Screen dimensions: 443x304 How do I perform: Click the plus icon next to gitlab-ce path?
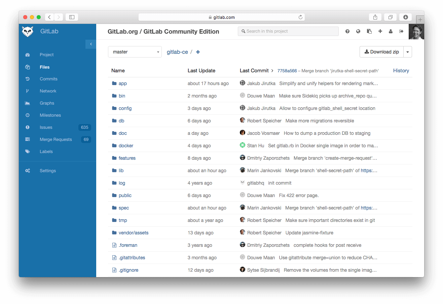click(198, 52)
